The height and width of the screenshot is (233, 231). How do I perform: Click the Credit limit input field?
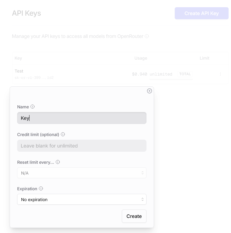[x=82, y=146]
